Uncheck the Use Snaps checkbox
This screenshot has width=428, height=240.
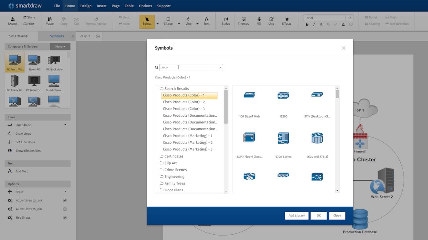[65, 218]
